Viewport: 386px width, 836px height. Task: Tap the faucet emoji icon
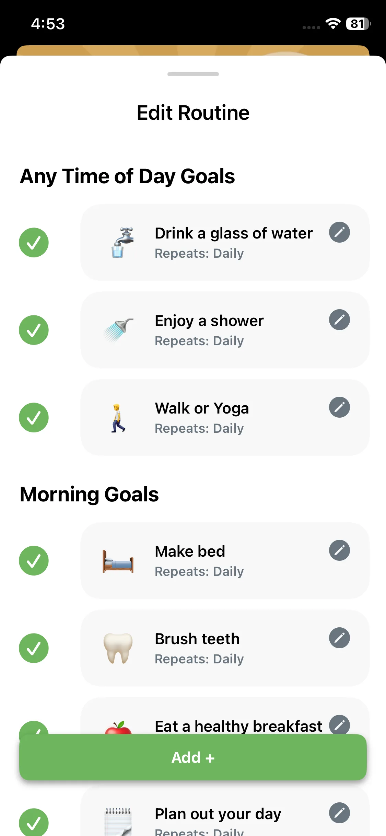tap(118, 242)
